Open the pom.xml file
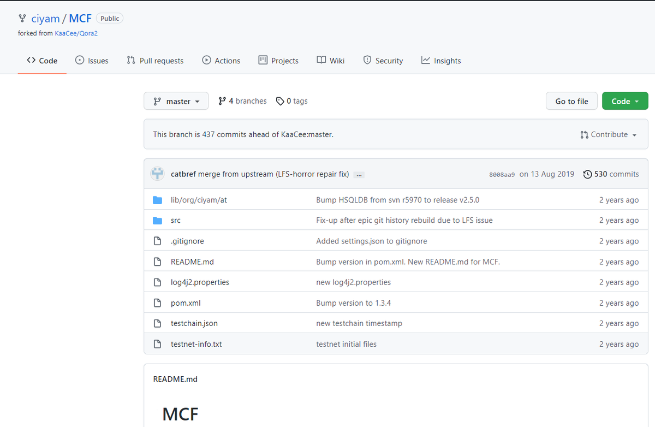The width and height of the screenshot is (655, 427). point(186,303)
